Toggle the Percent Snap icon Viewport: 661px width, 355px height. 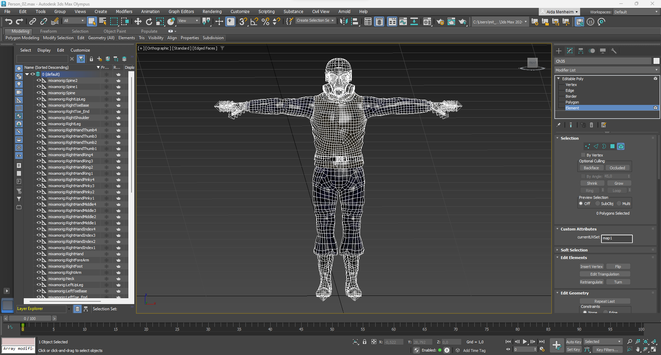tap(265, 22)
